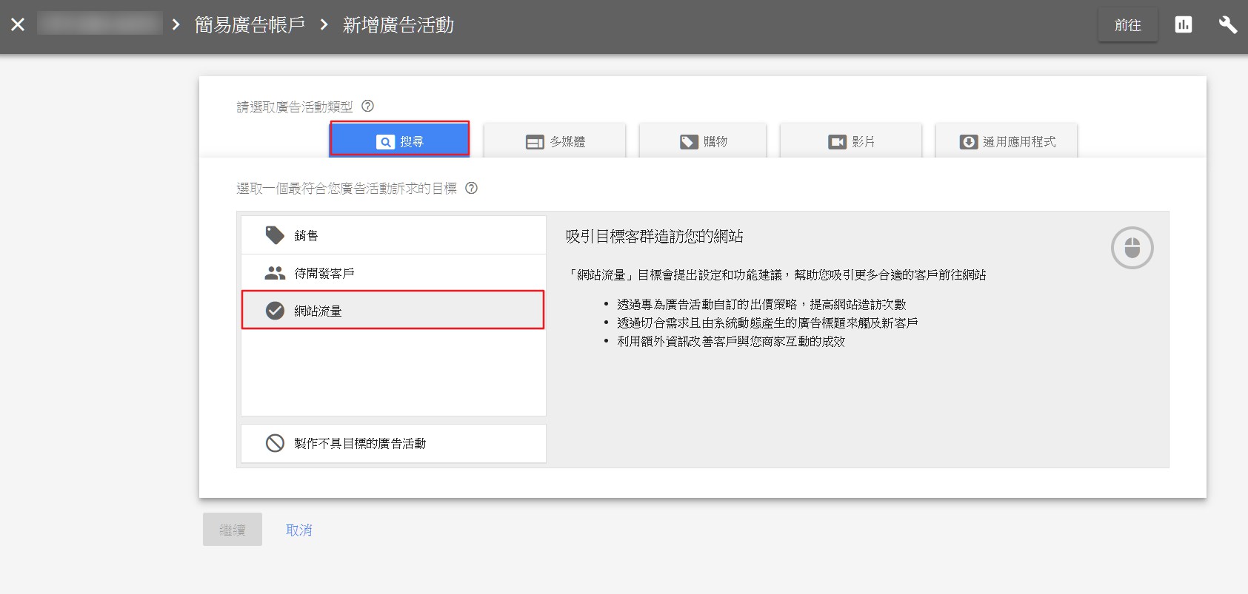Select the 通用應用程式 campaign type
This screenshot has height=594, width=1248.
pos(1007,141)
